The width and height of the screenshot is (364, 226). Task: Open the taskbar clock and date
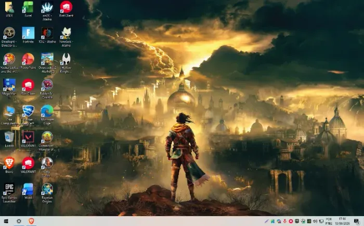click(x=342, y=221)
